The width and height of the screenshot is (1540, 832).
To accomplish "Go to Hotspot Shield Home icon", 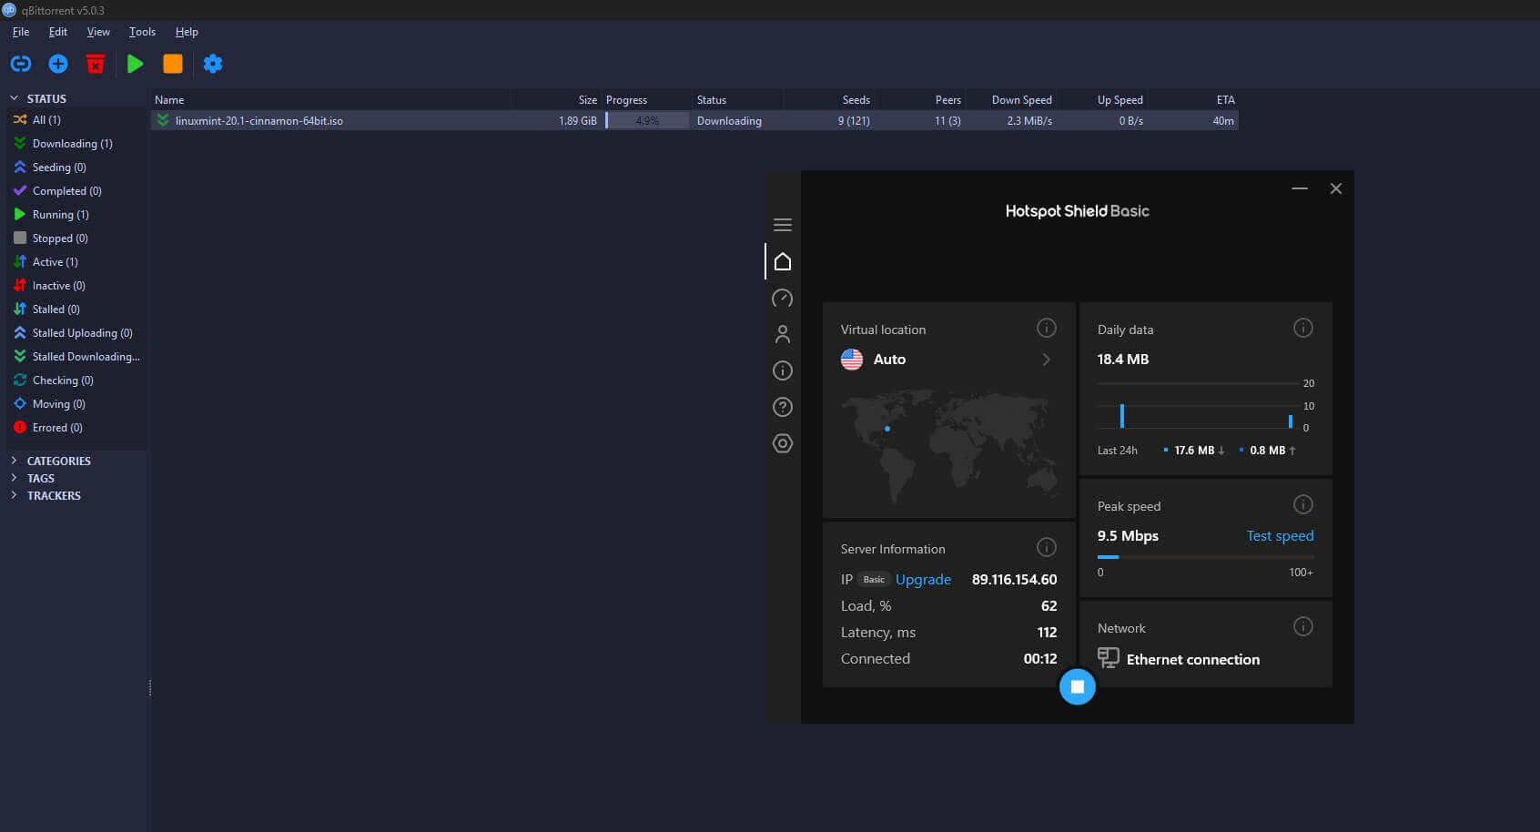I will (x=783, y=262).
